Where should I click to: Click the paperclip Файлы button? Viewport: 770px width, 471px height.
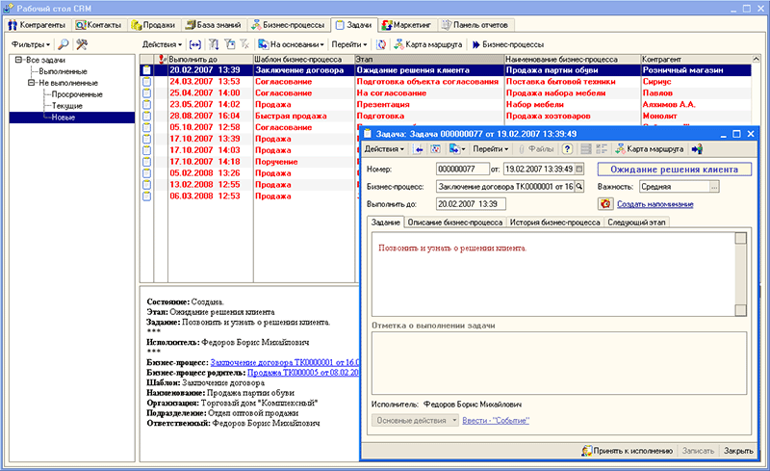point(536,149)
